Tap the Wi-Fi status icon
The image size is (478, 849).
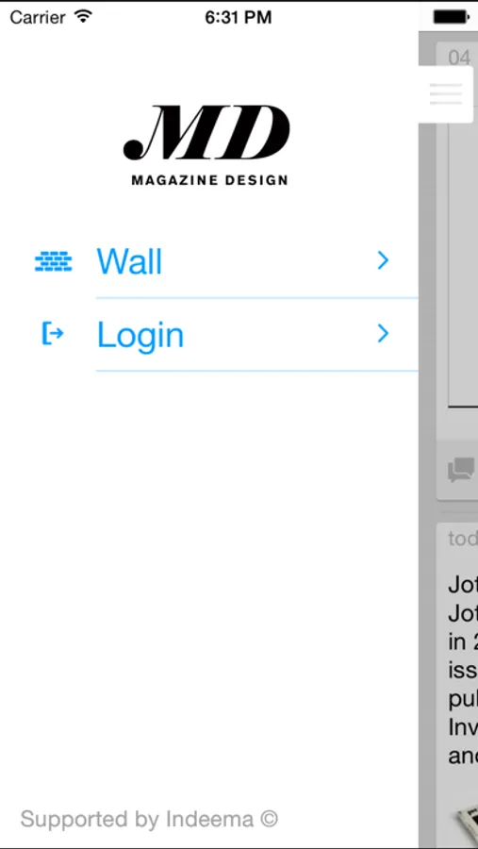(x=83, y=17)
